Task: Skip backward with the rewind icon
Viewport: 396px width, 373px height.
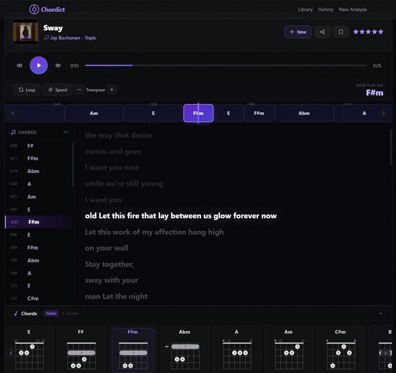Action: coord(19,65)
